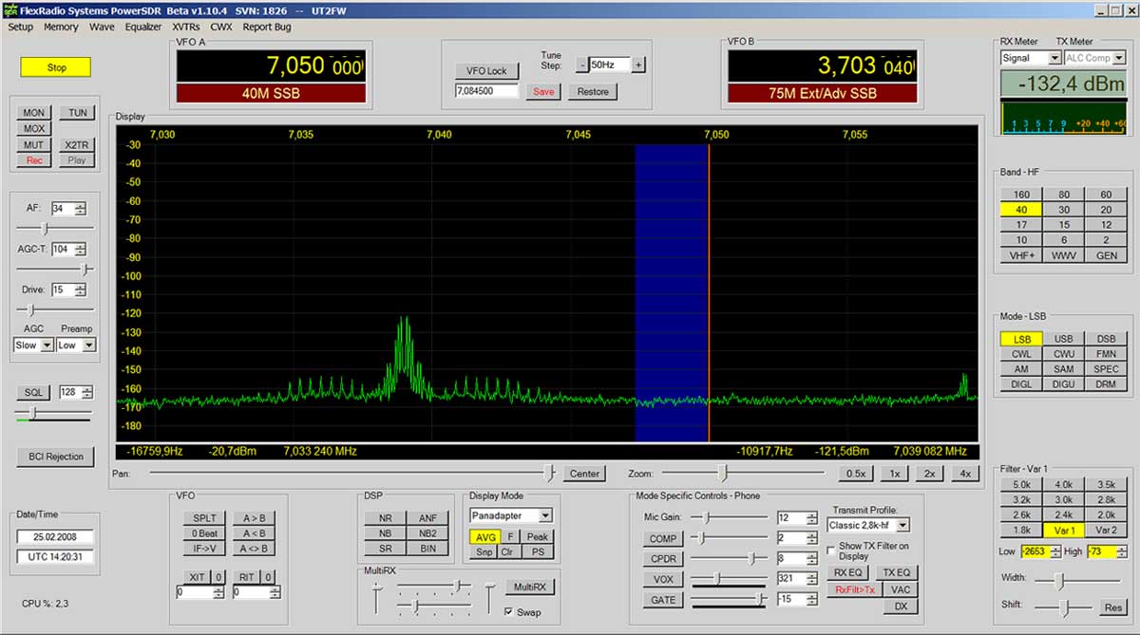Open the Setup menu
The width and height of the screenshot is (1140, 635).
click(20, 27)
